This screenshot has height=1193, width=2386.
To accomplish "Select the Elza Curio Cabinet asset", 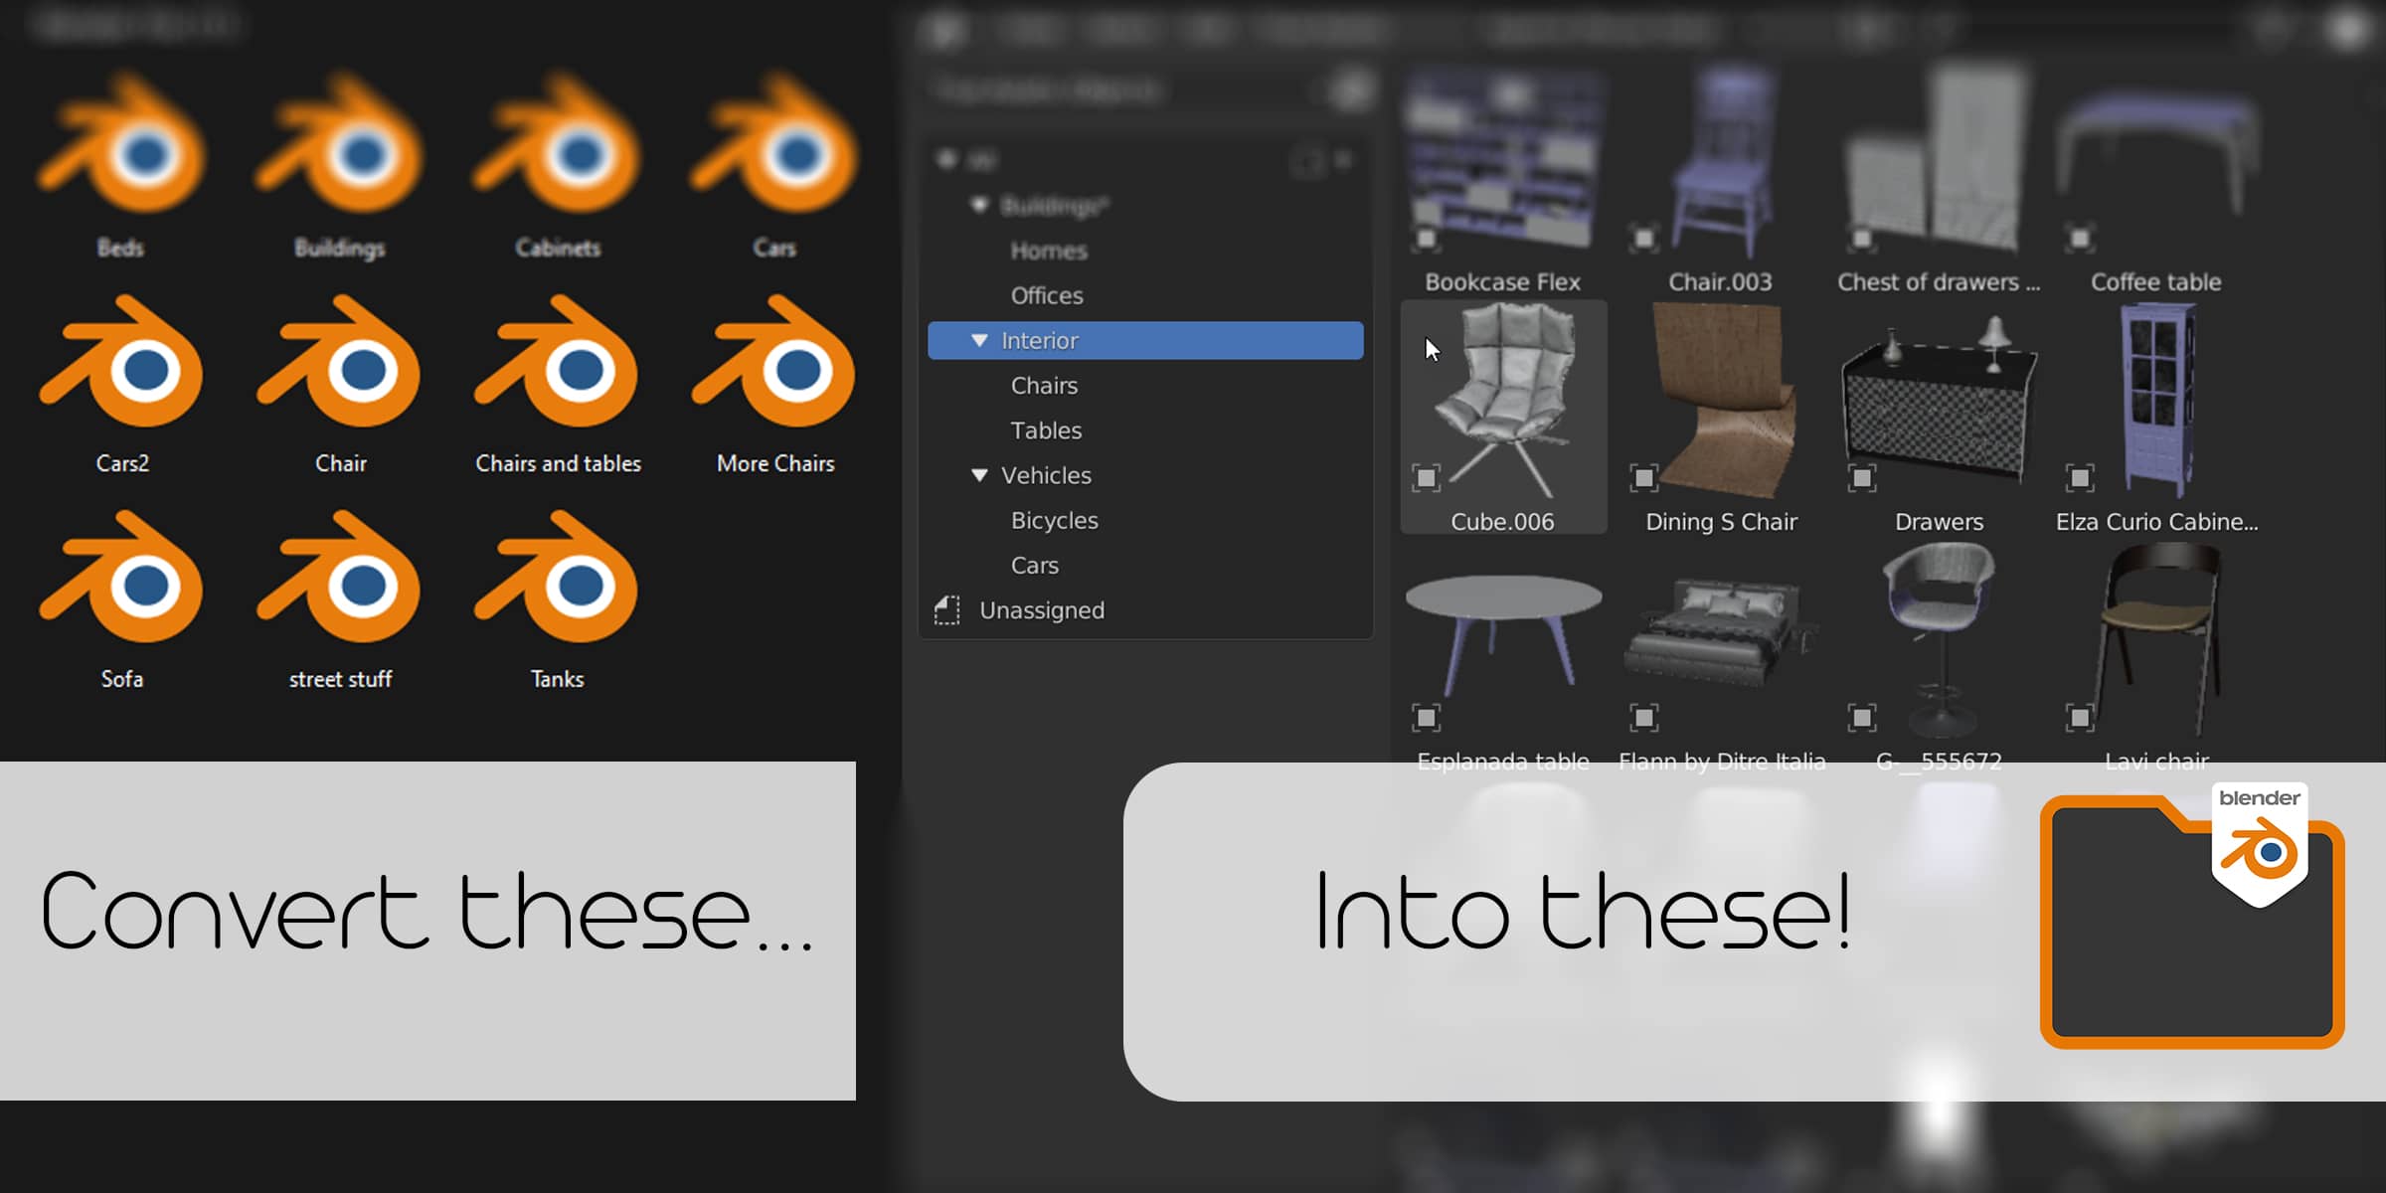I will tap(2157, 418).
